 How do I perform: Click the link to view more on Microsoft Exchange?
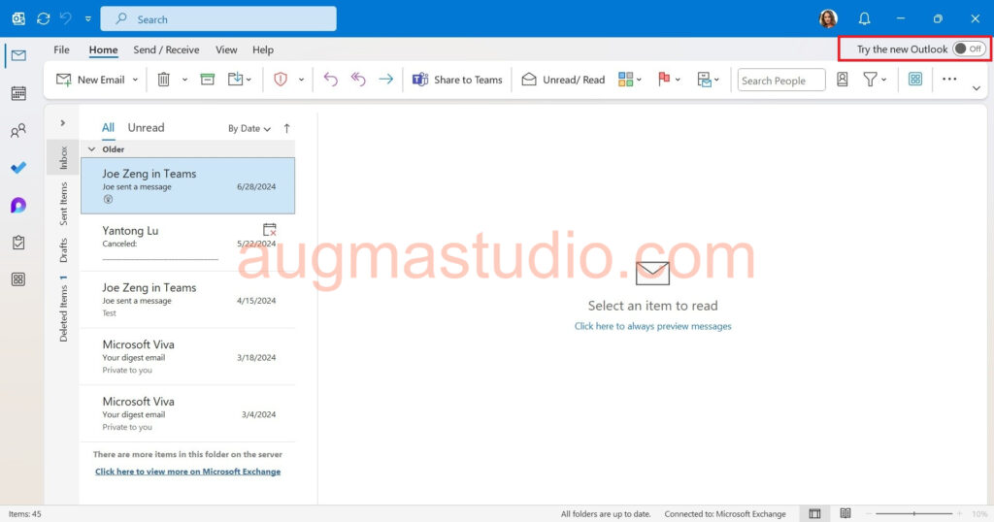pos(187,472)
